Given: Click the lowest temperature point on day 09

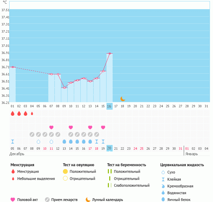Looking at the screenshot, I should coord(64,88).
